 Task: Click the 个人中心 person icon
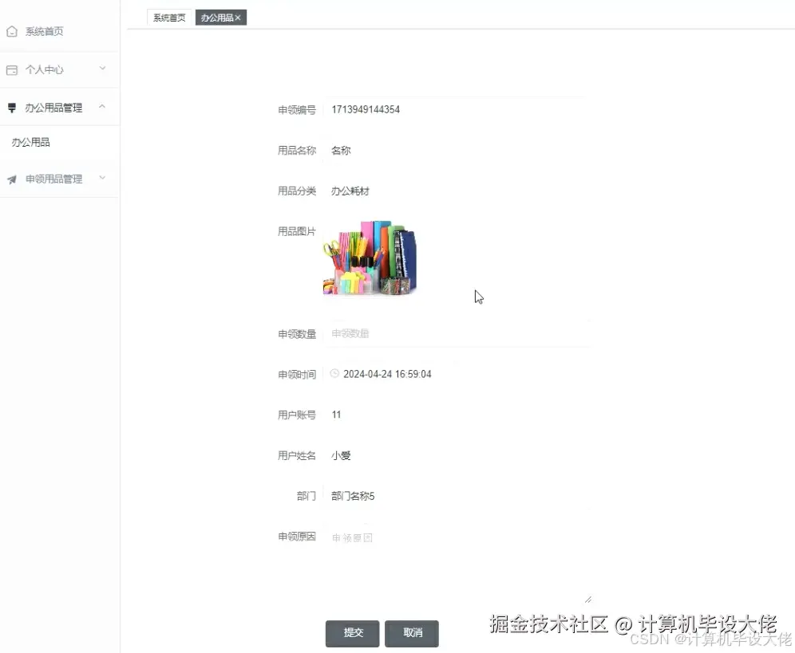click(x=11, y=69)
